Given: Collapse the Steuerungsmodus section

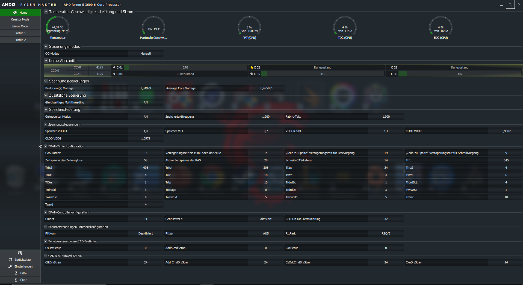Looking at the screenshot, I should (46, 46).
